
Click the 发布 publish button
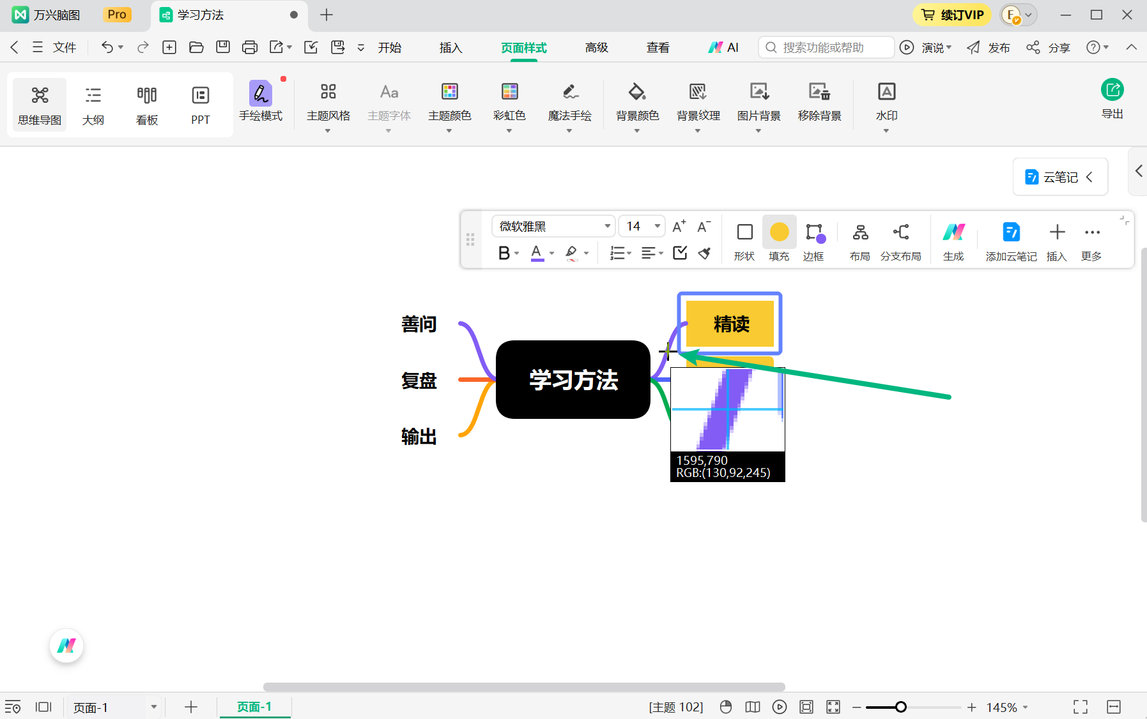[x=989, y=48]
